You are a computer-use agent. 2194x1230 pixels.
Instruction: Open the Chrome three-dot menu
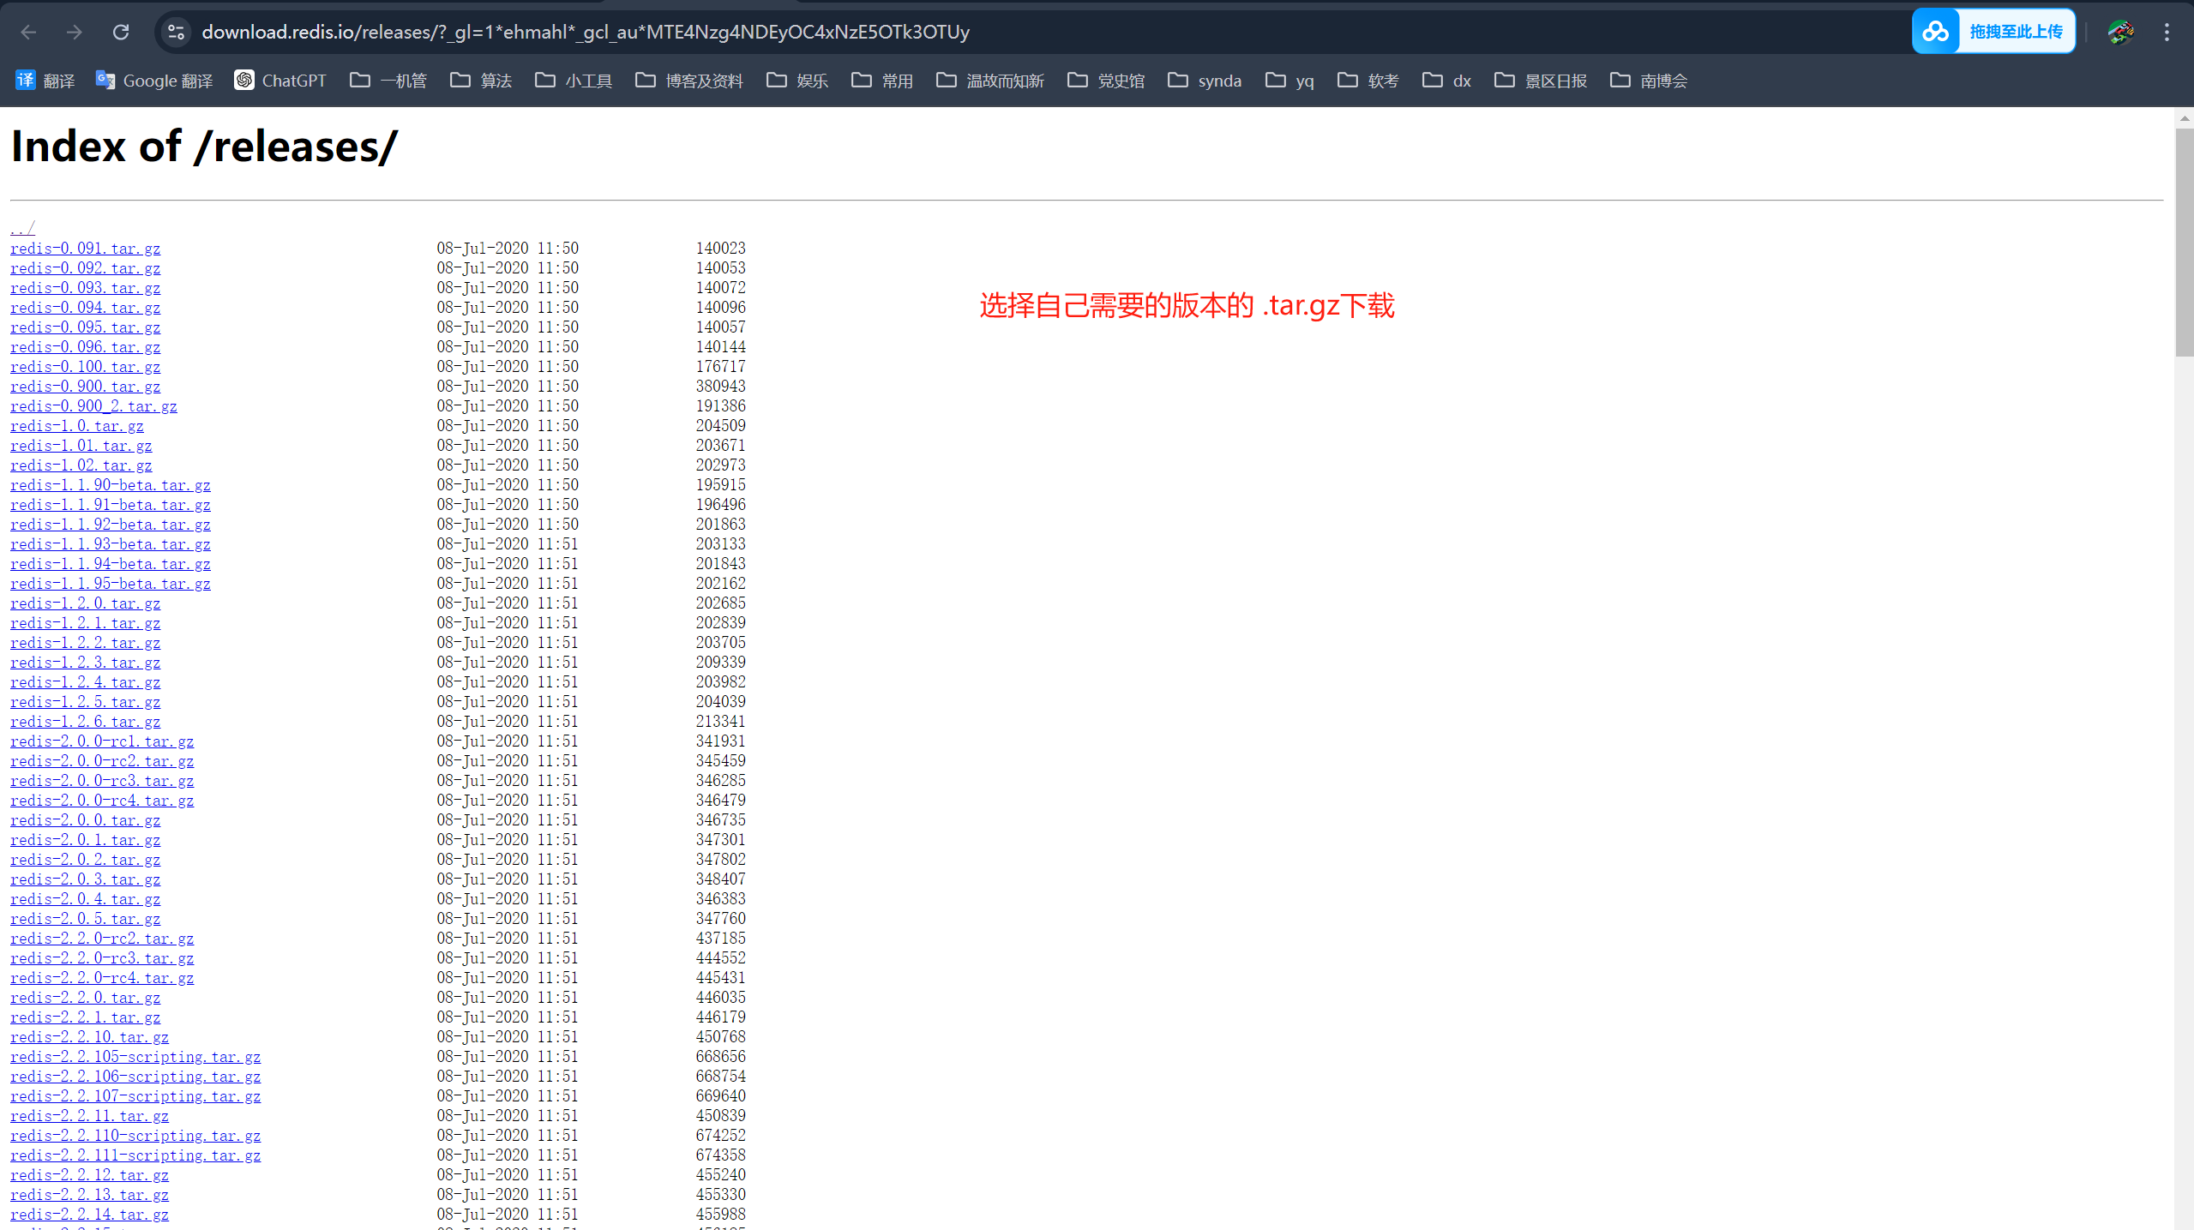[x=2167, y=32]
